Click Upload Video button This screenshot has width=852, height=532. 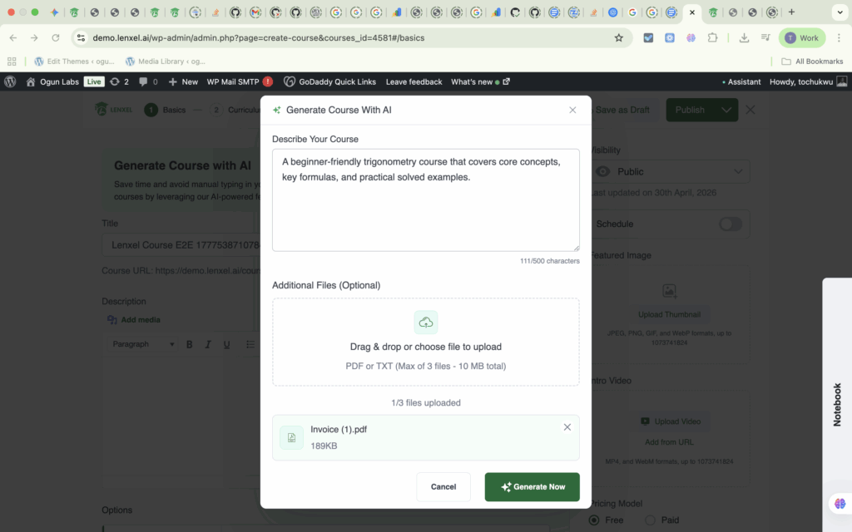(x=671, y=421)
